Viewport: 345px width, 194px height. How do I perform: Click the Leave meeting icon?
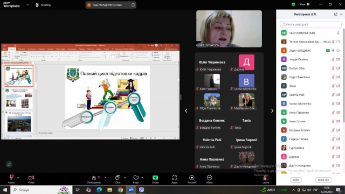(266, 178)
